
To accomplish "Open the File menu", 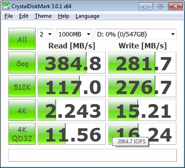I will point(9,16).
